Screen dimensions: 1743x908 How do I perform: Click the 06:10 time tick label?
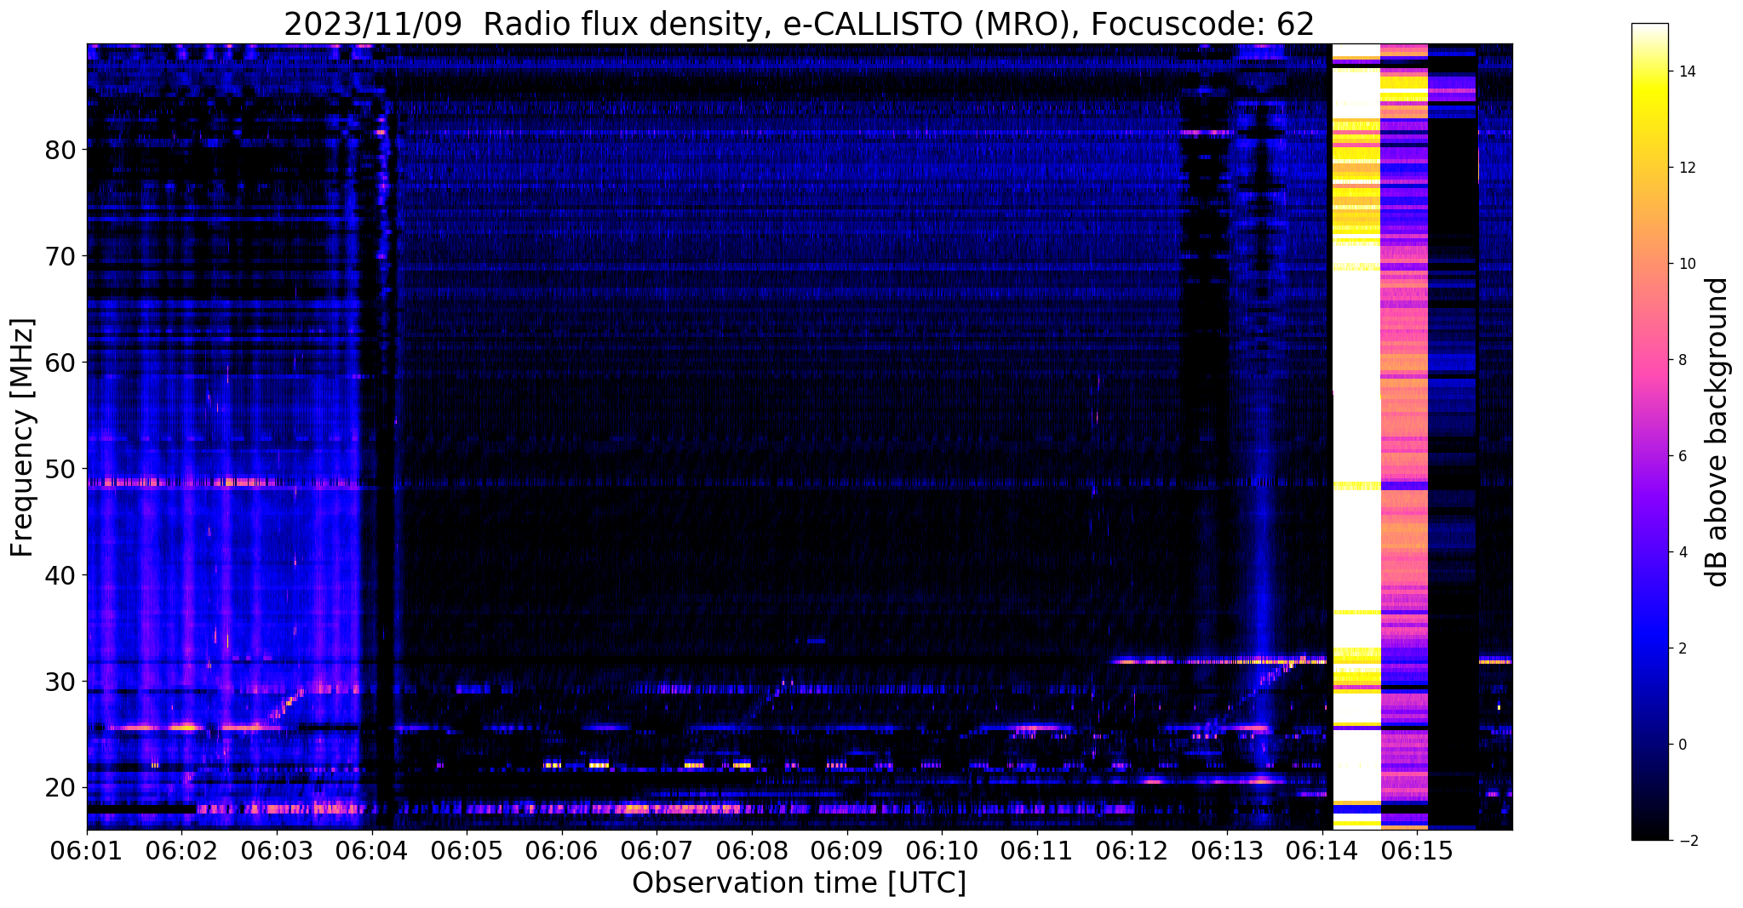pos(942,851)
